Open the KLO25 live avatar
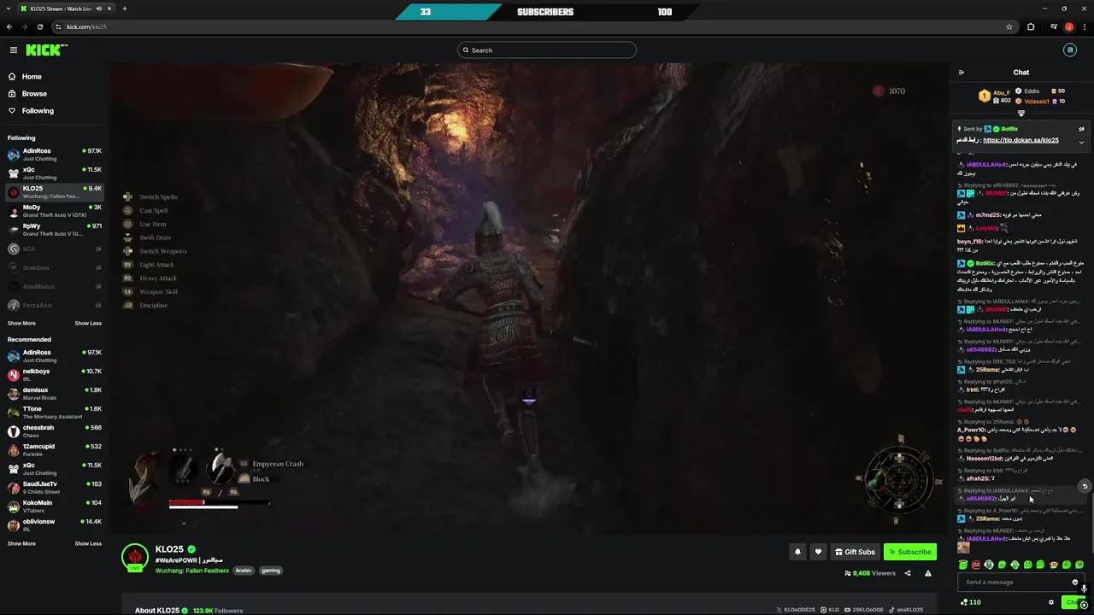The image size is (1094, 615). point(134,556)
